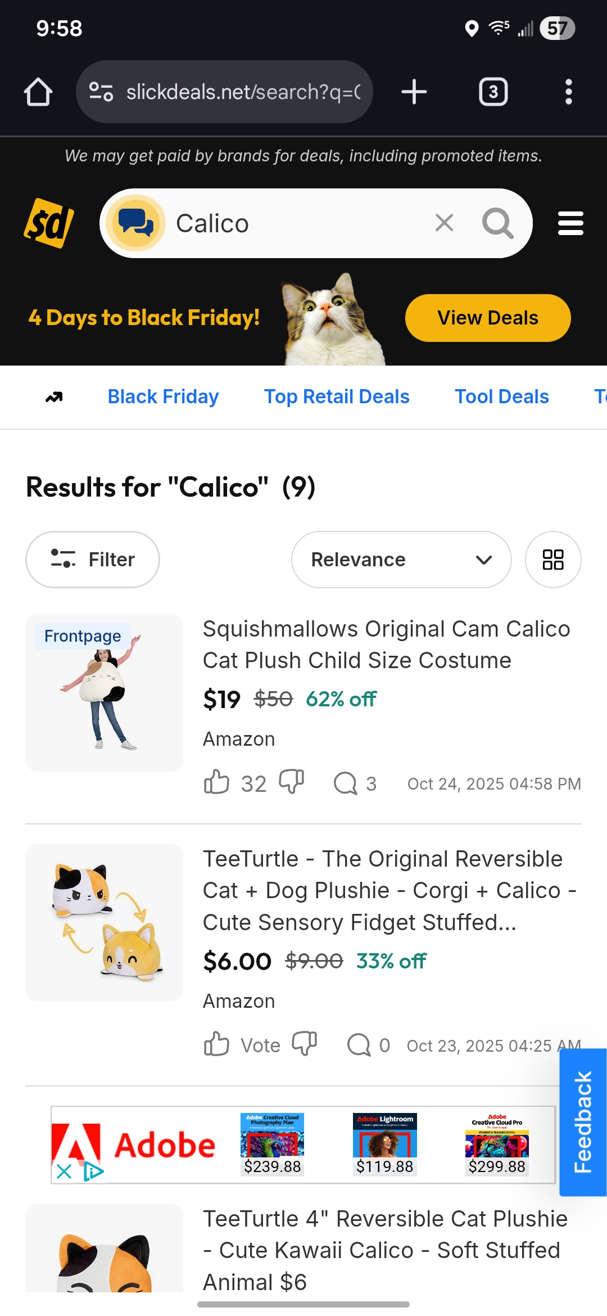Clear the Calico search text
Image resolution: width=607 pixels, height=1316 pixels.
coord(444,223)
